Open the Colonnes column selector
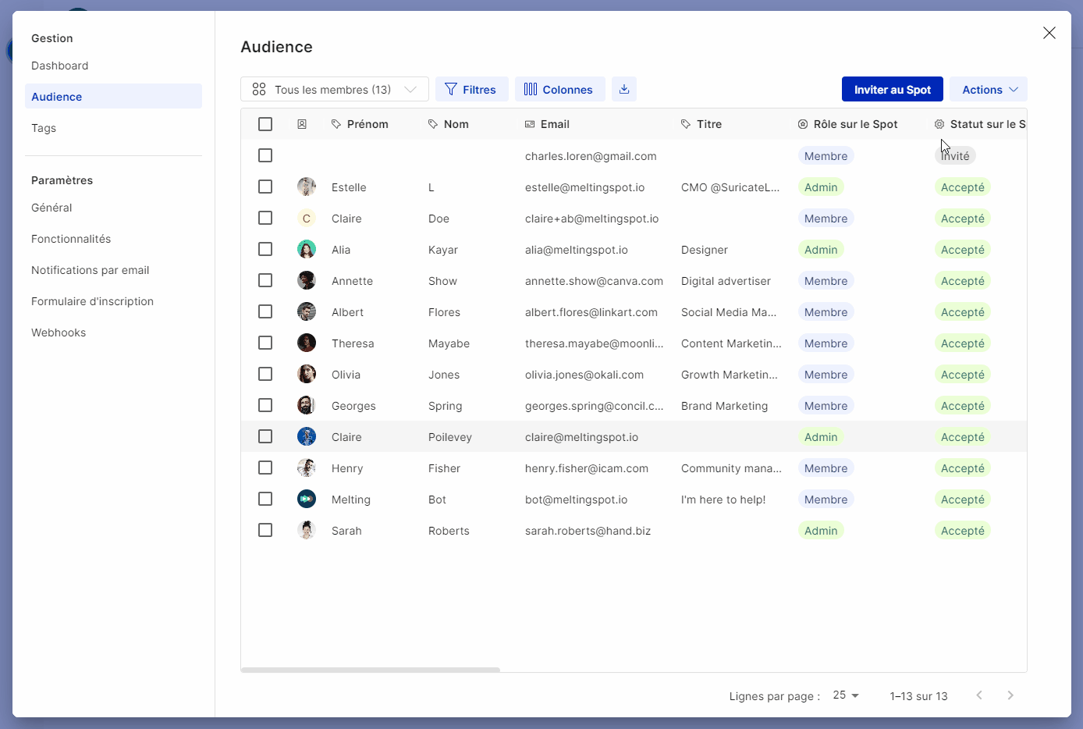Image resolution: width=1083 pixels, height=729 pixels. coord(559,90)
